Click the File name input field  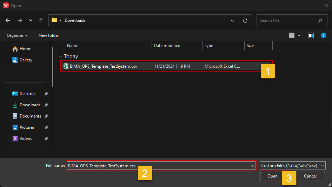[158, 165]
